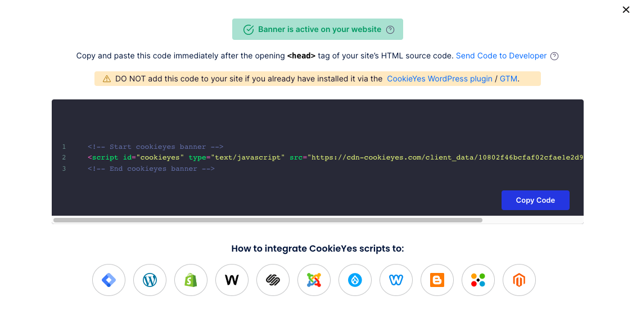Click 'How to integrate CookieYes scripts to:' heading
Viewport: 632px width, 328px height.
tap(318, 249)
